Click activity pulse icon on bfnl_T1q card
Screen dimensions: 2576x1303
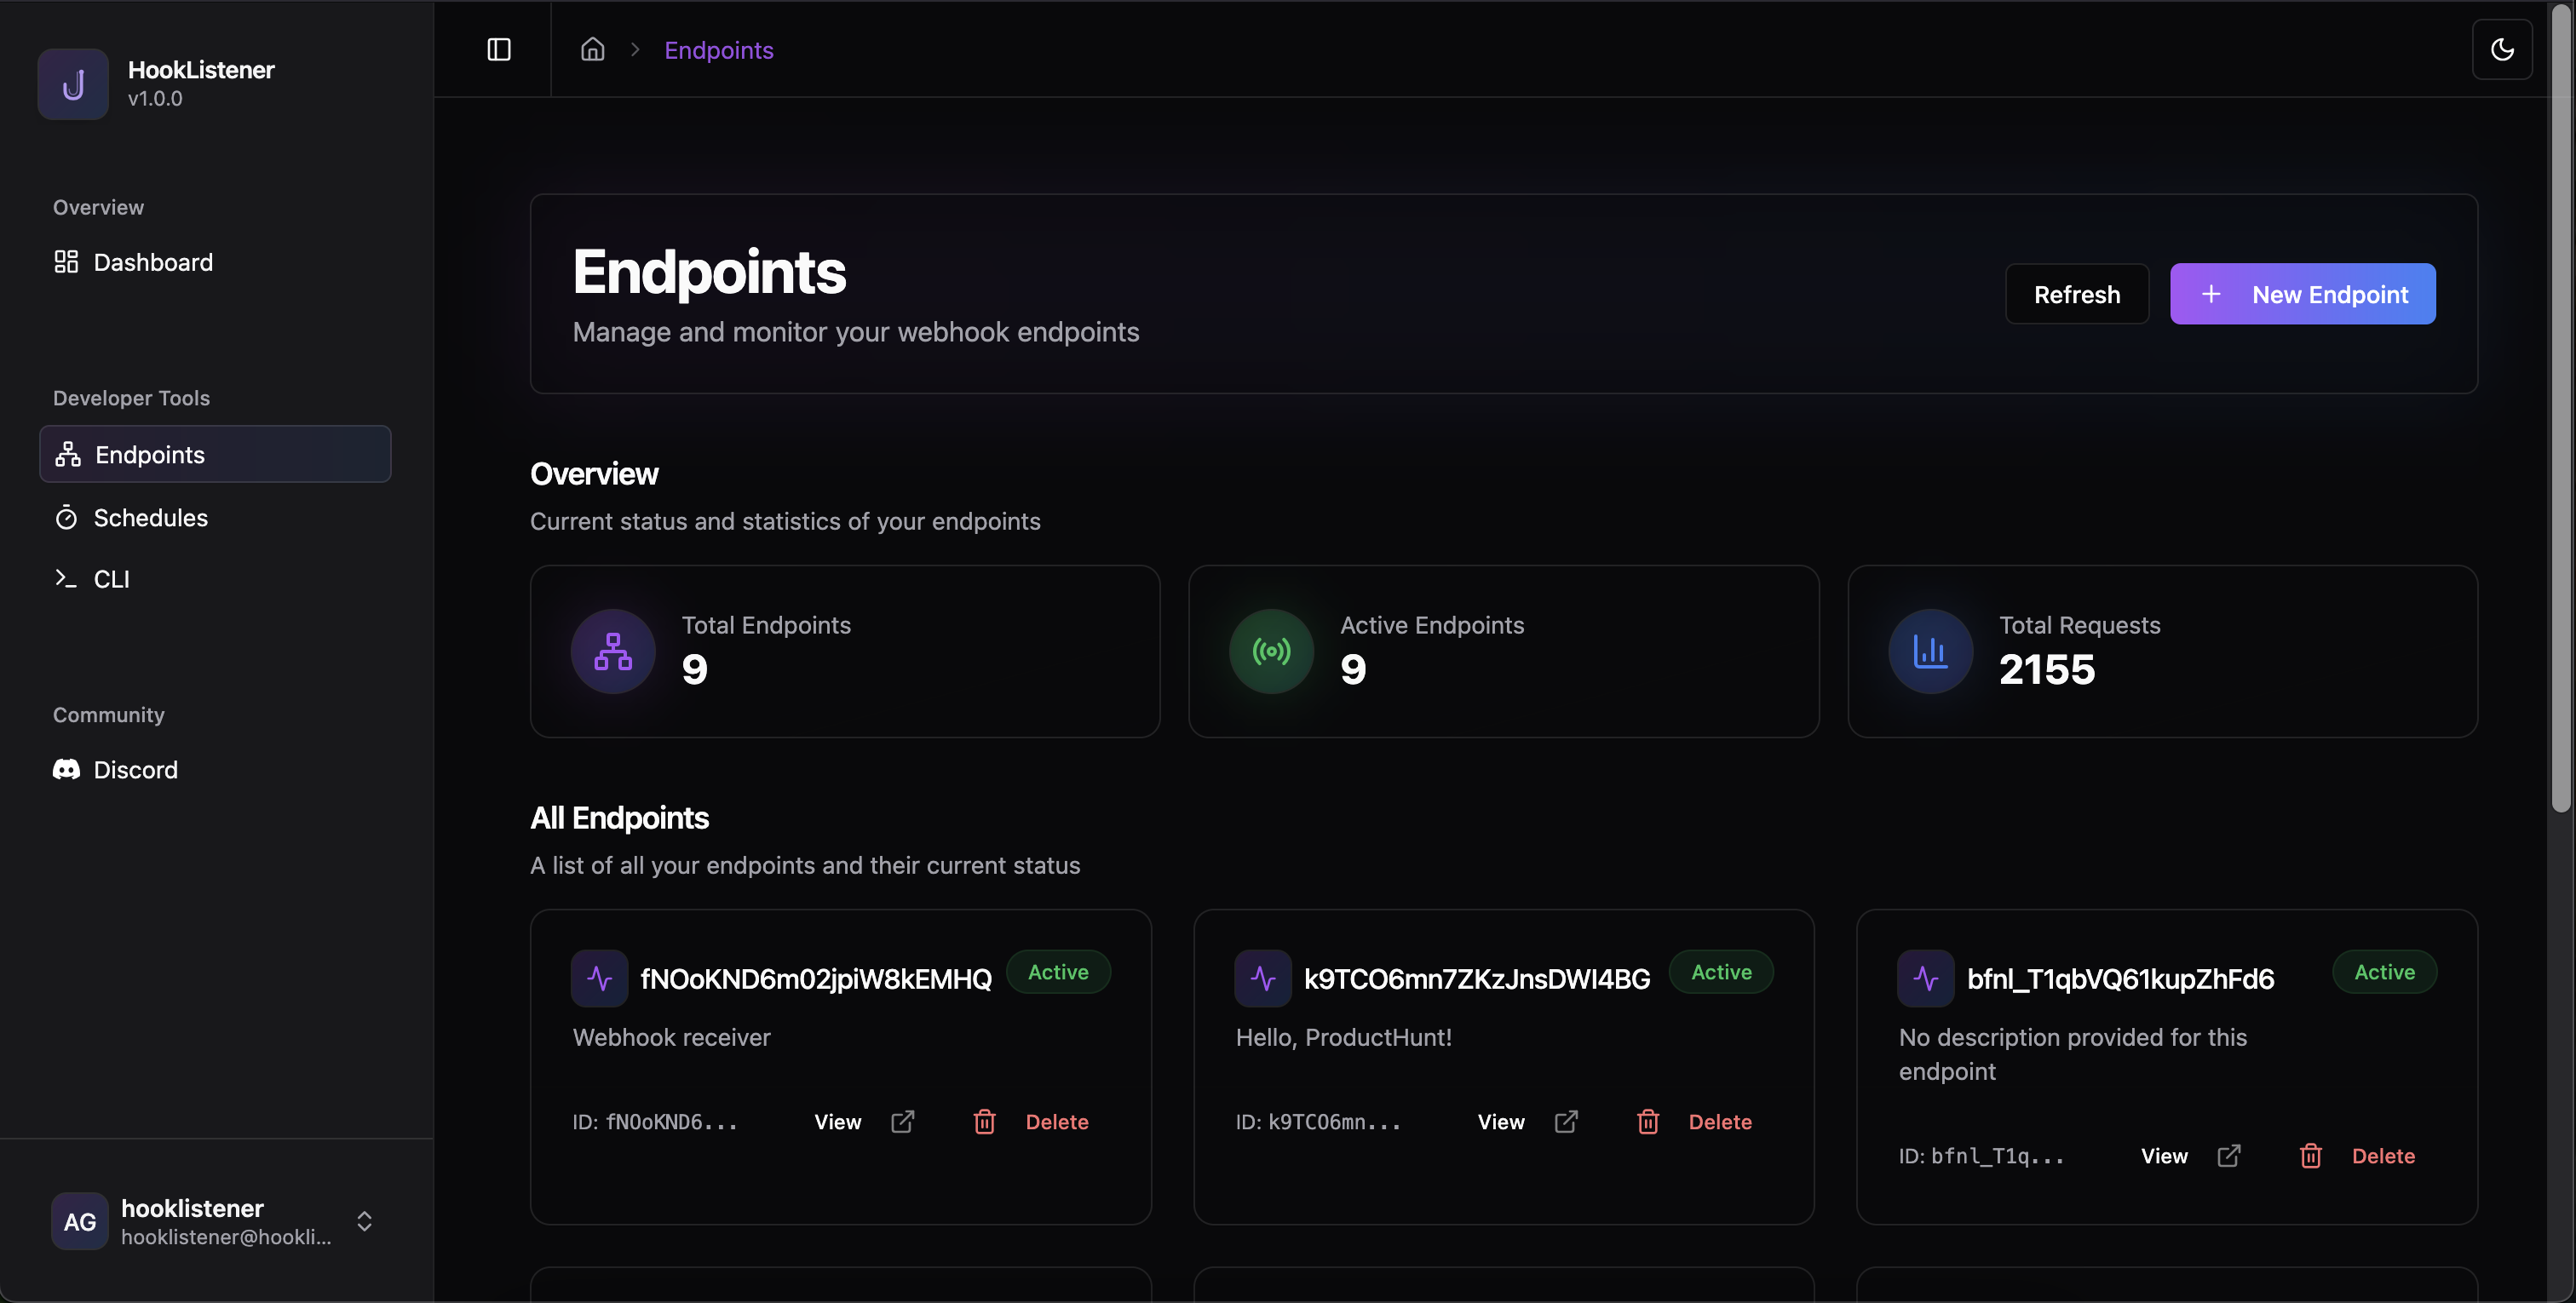pyautogui.click(x=1925, y=978)
